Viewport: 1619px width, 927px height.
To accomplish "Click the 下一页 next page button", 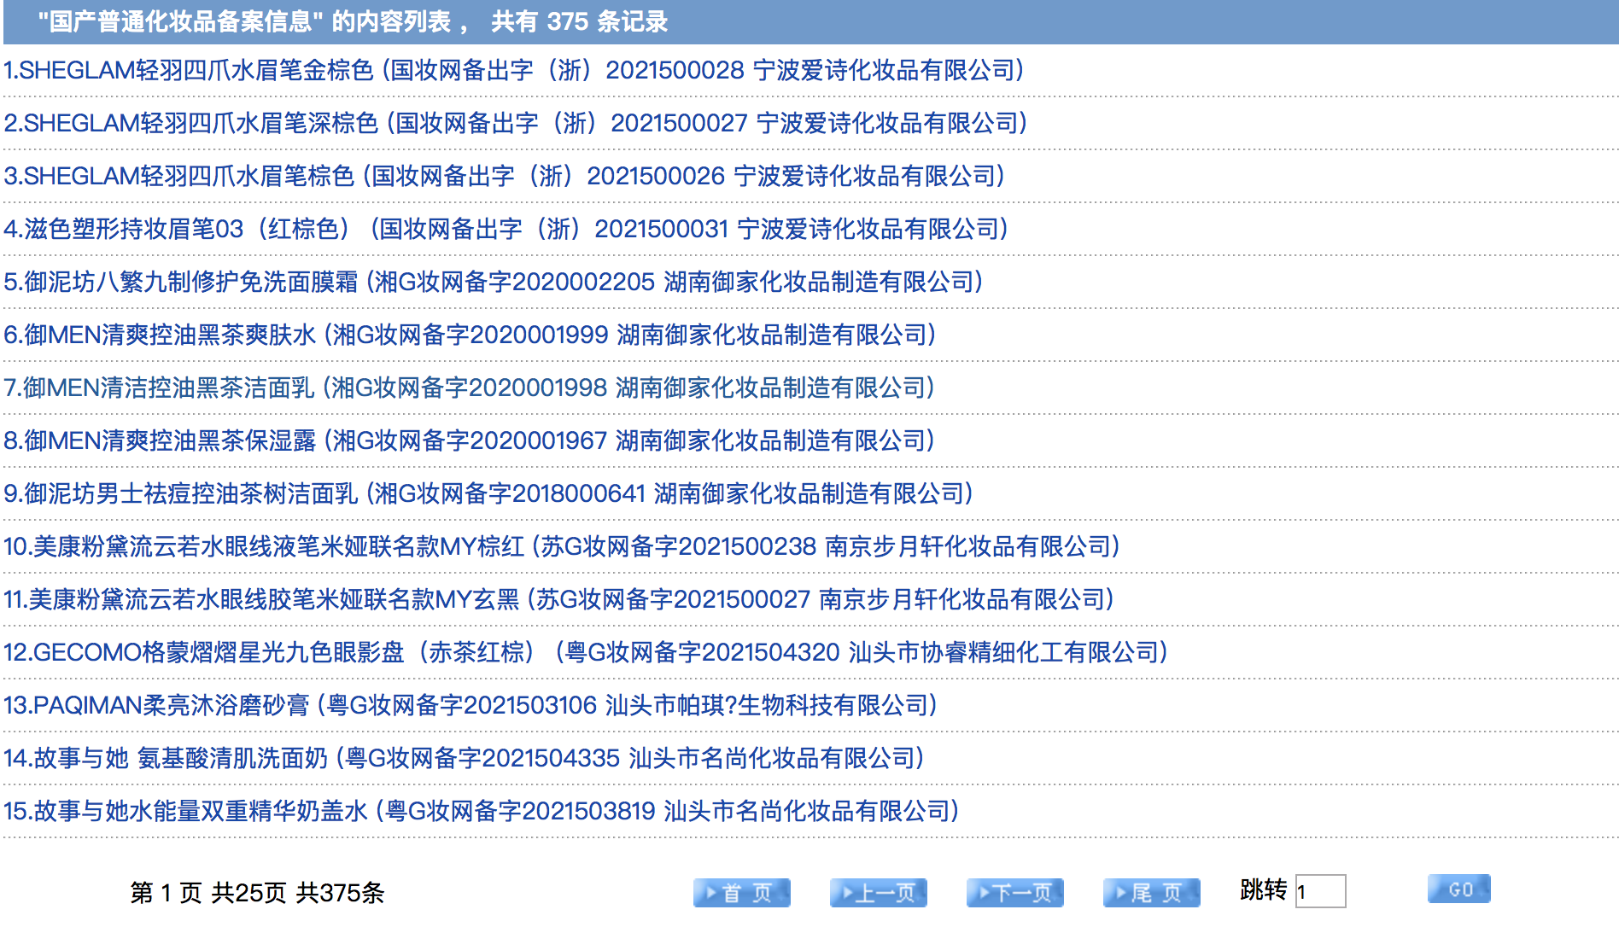I will [1015, 893].
